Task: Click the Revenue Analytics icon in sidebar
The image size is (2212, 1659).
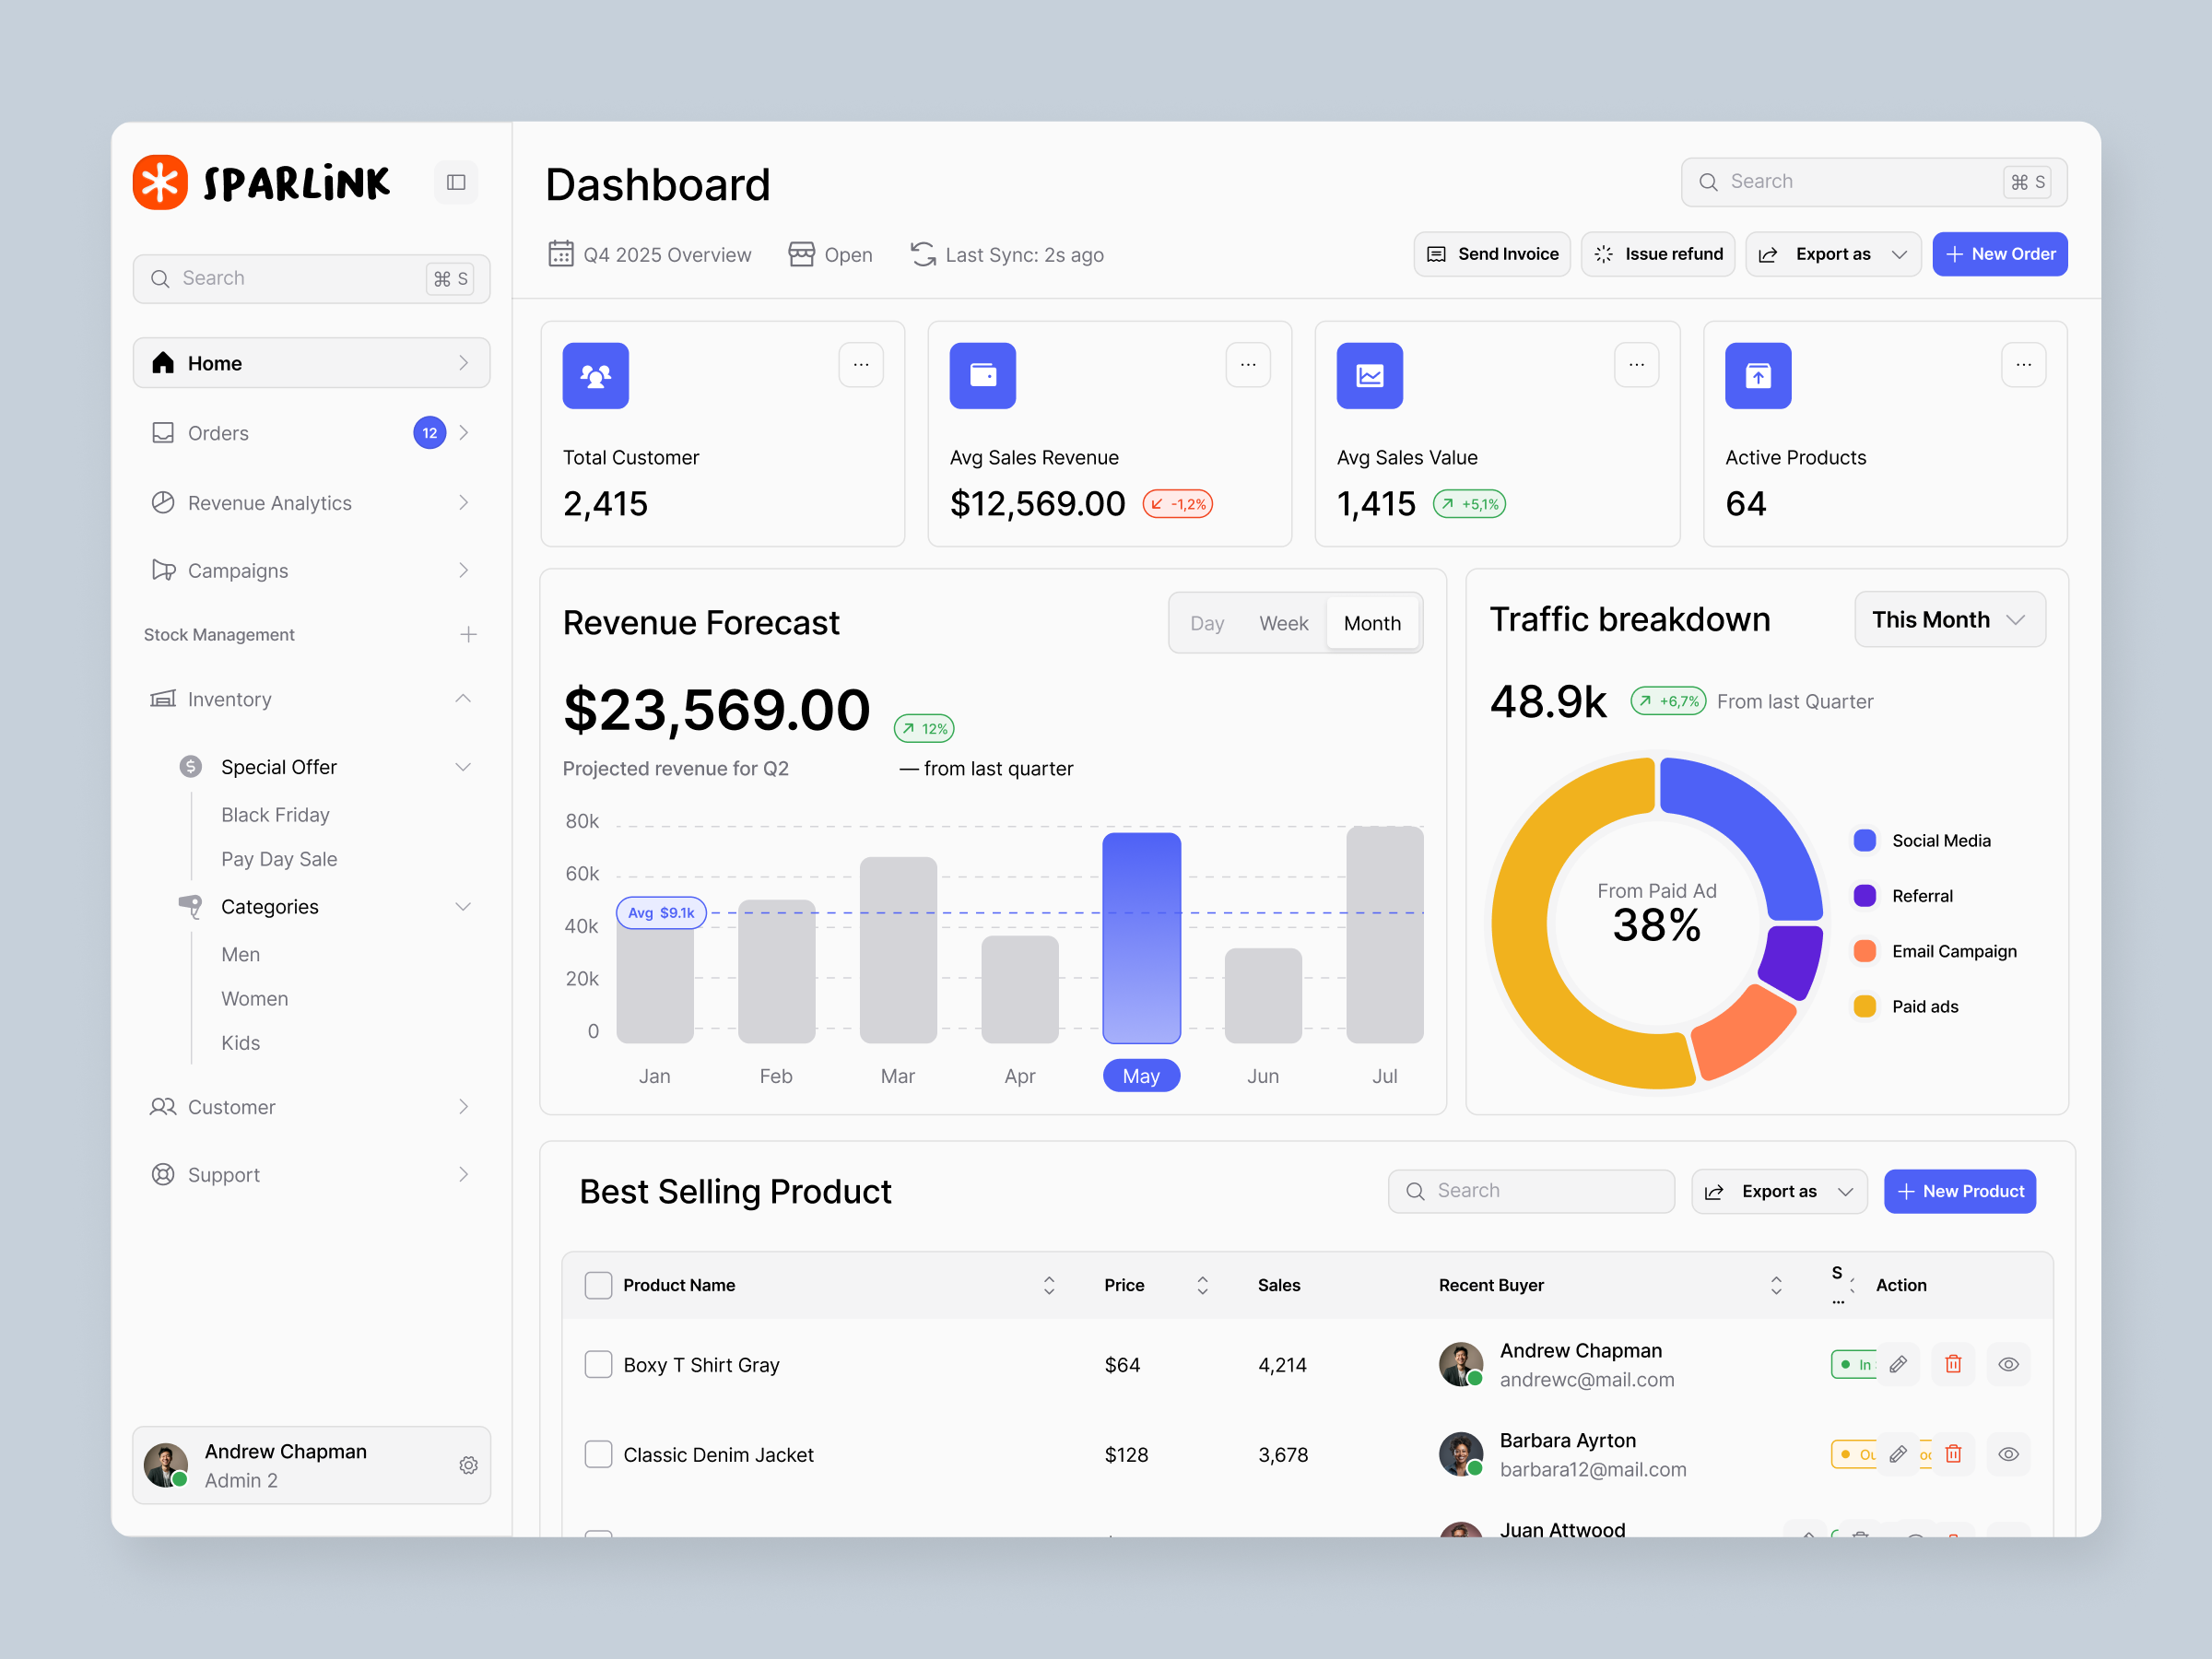Action: point(164,503)
